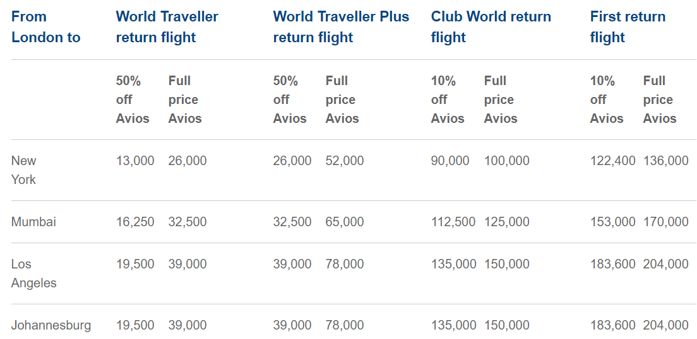
Task: Select the 'Club World return flight' header
Action: [491, 27]
